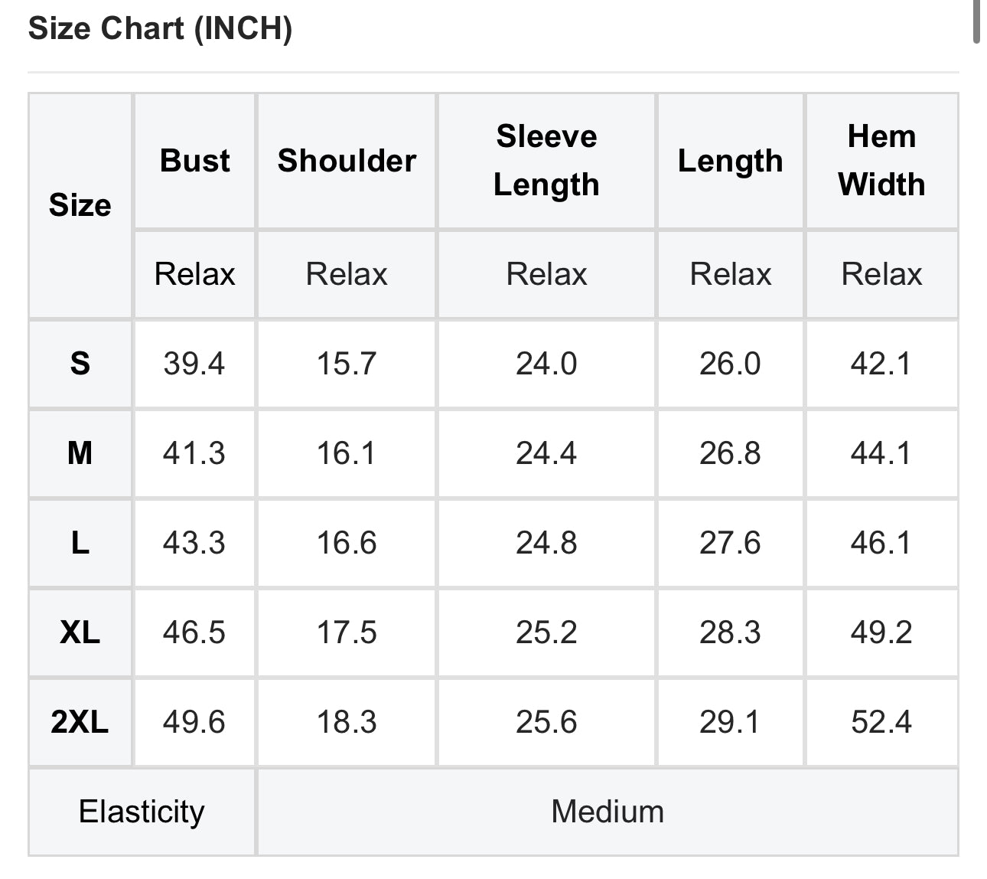This screenshot has width=987, height=879.
Task: Click the vertical scrollbar handle
Action: coord(976,21)
